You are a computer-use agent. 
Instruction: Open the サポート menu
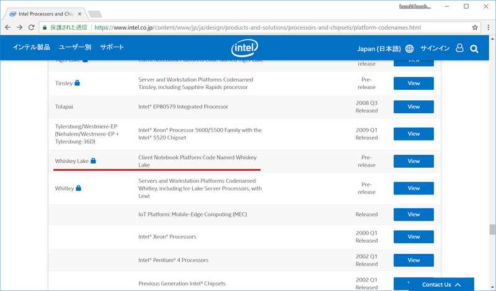[112, 47]
